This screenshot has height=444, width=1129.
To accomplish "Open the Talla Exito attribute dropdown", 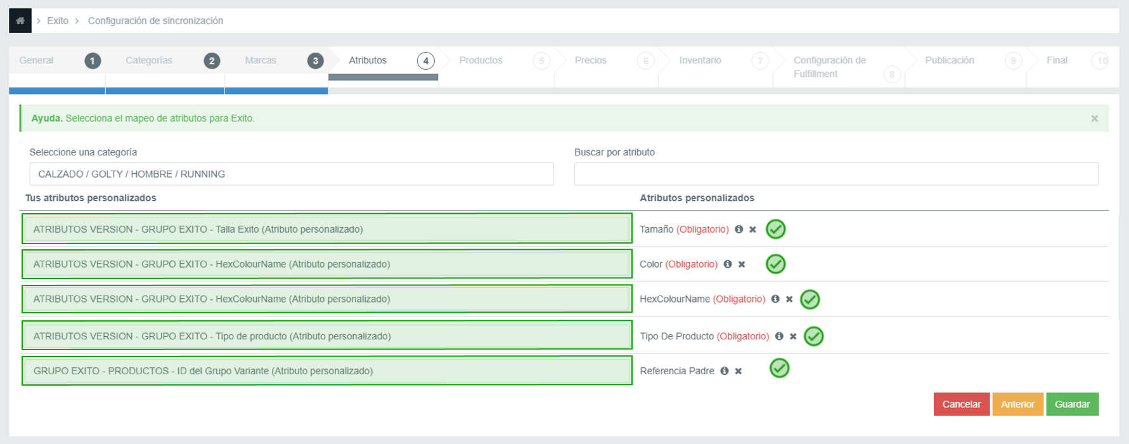I will [x=327, y=229].
